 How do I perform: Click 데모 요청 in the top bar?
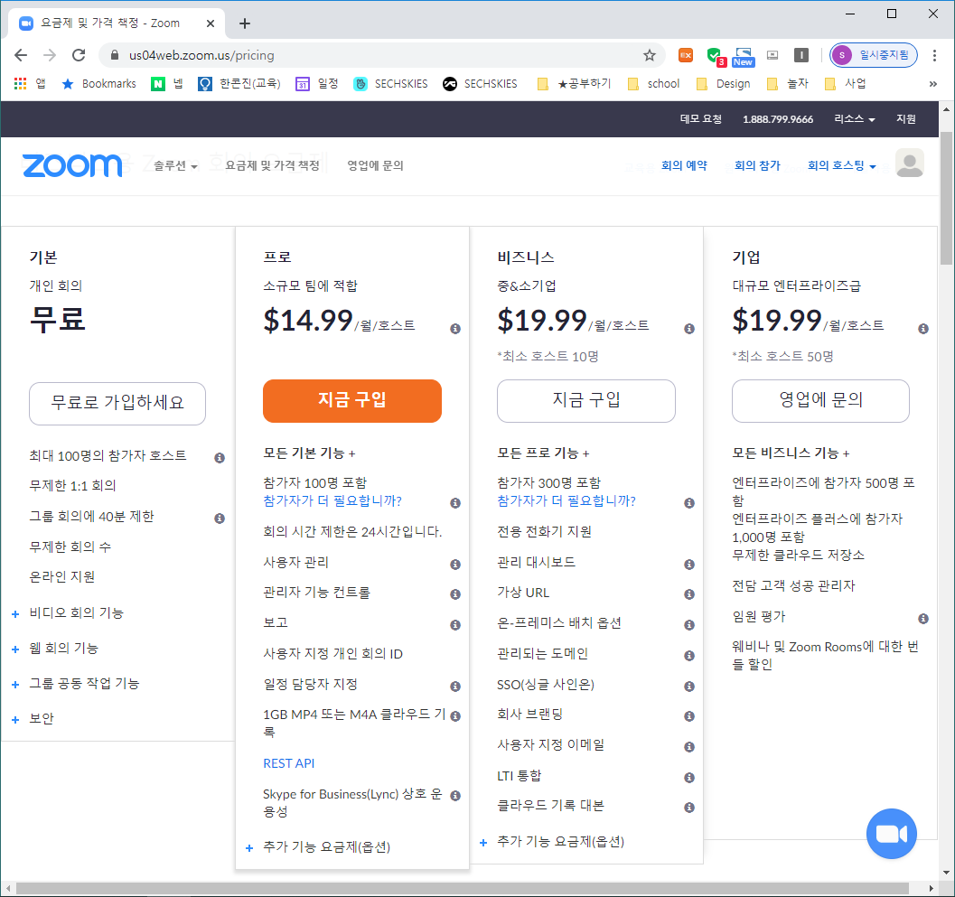point(701,118)
